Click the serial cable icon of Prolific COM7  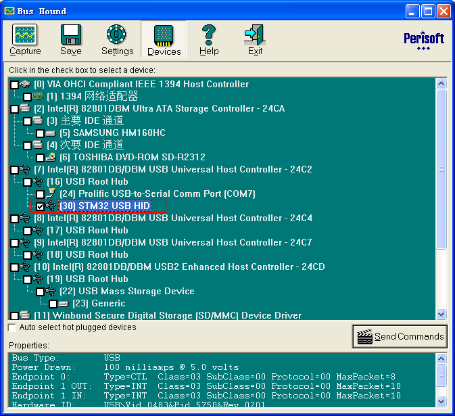point(51,193)
